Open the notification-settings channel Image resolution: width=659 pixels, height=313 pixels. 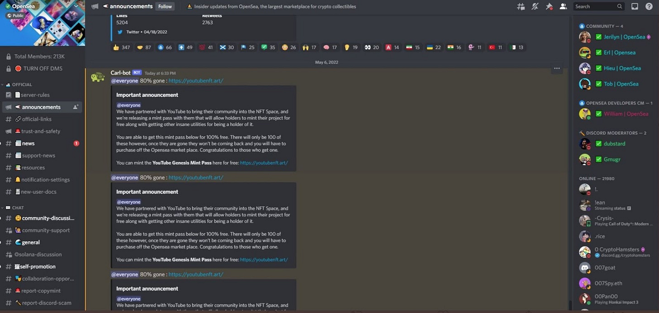[x=42, y=180]
